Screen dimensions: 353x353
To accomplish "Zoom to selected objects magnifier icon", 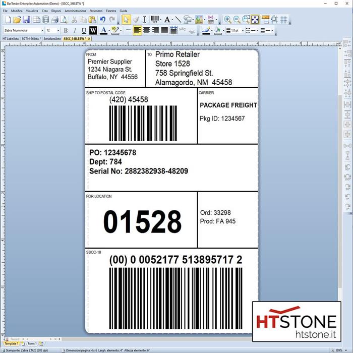I will point(246,20).
